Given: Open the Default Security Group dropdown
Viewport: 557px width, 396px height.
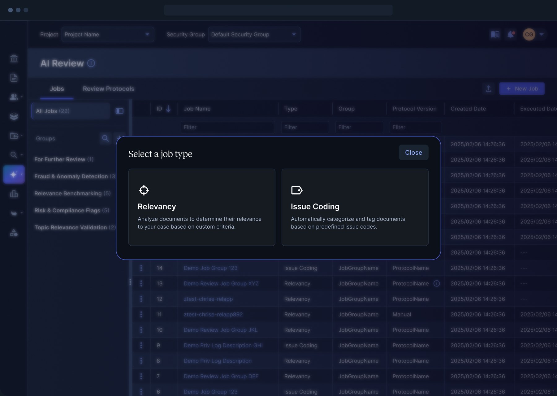Looking at the screenshot, I should (x=254, y=34).
